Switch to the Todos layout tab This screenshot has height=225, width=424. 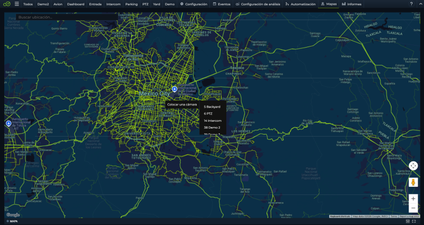click(28, 4)
